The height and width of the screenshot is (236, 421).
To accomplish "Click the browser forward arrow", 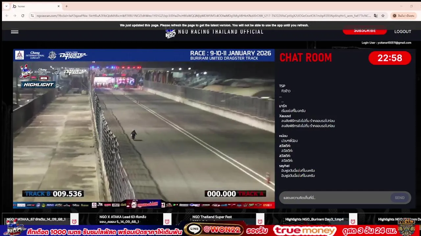I will pyautogui.click(x=15, y=16).
